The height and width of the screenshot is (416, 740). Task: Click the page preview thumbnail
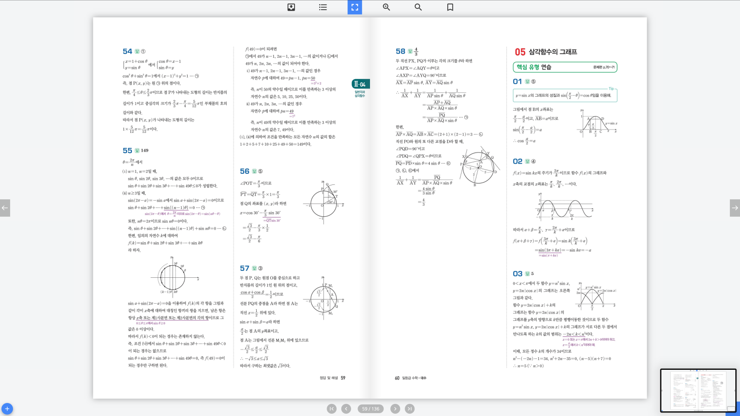coord(697,390)
